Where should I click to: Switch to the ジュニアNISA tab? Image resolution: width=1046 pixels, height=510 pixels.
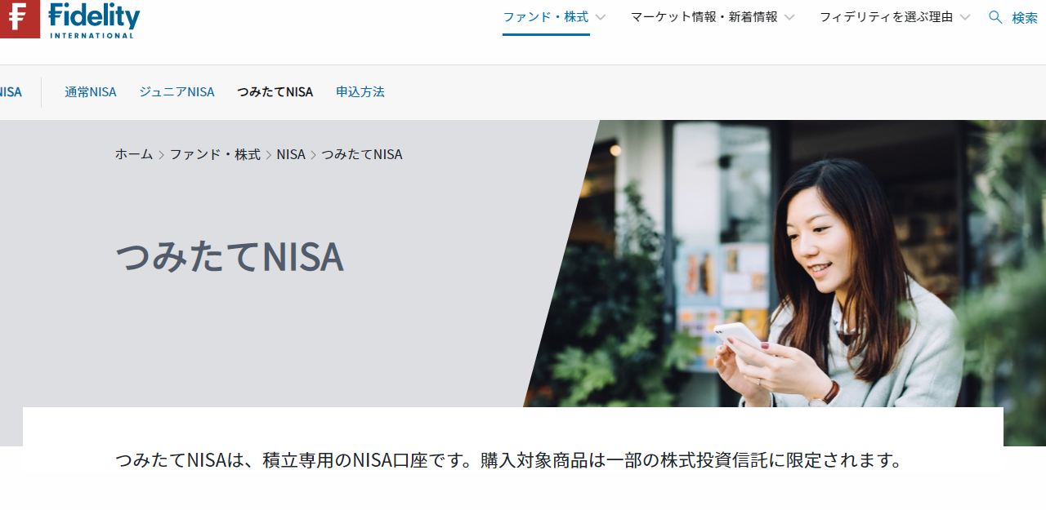(x=177, y=92)
